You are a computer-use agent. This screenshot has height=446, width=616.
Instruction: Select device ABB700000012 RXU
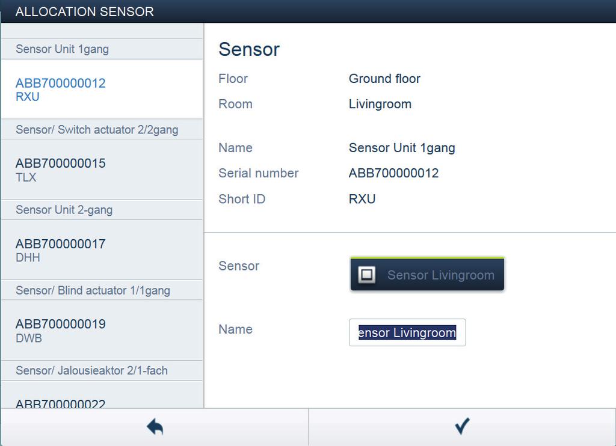tap(102, 89)
